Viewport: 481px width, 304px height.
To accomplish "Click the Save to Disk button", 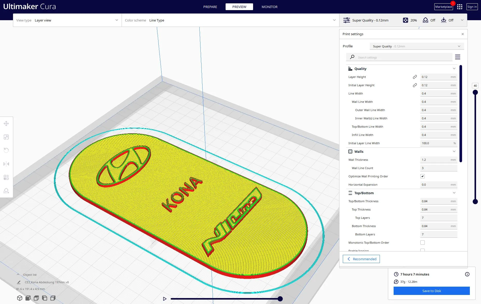I will [x=431, y=291].
